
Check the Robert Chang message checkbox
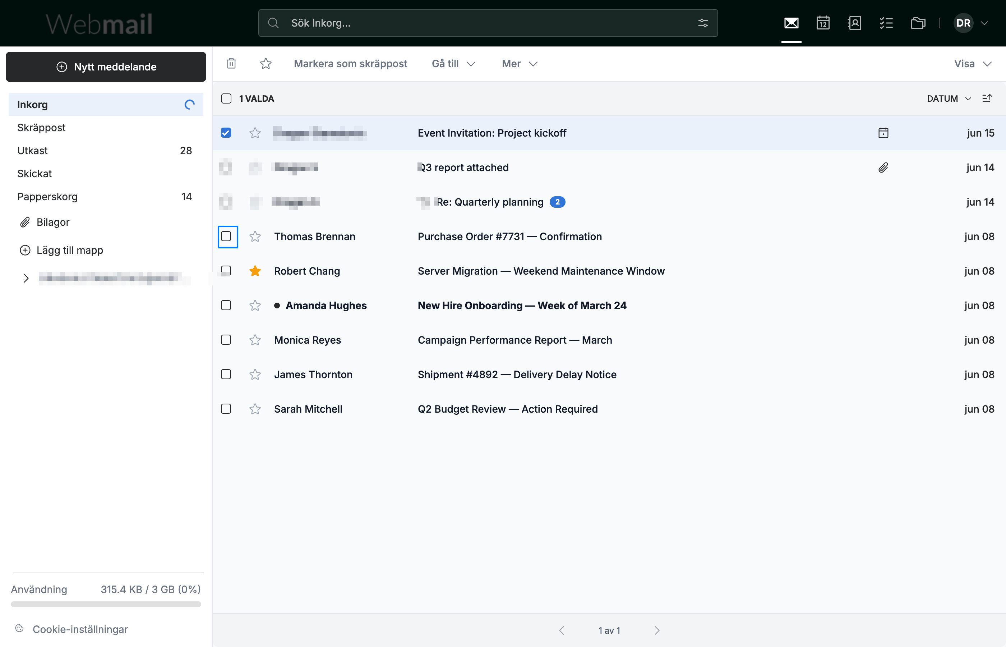click(226, 271)
